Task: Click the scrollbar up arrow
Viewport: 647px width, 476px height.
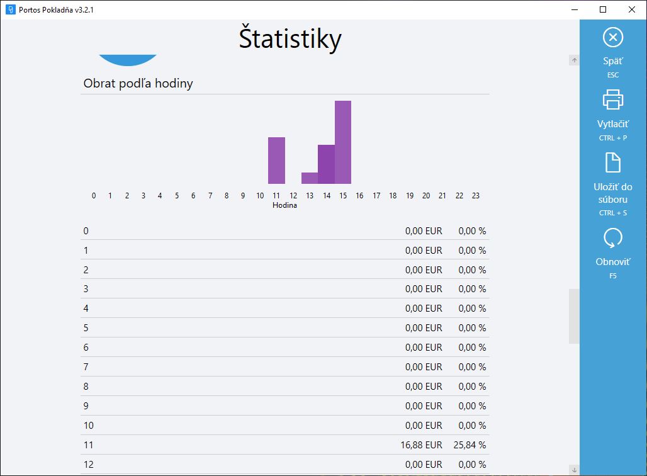Action: tap(574, 60)
